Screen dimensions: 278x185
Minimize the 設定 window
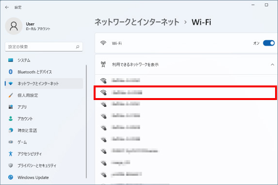[253, 5]
